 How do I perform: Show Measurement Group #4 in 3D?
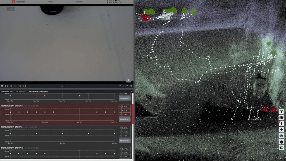pos(125,141)
